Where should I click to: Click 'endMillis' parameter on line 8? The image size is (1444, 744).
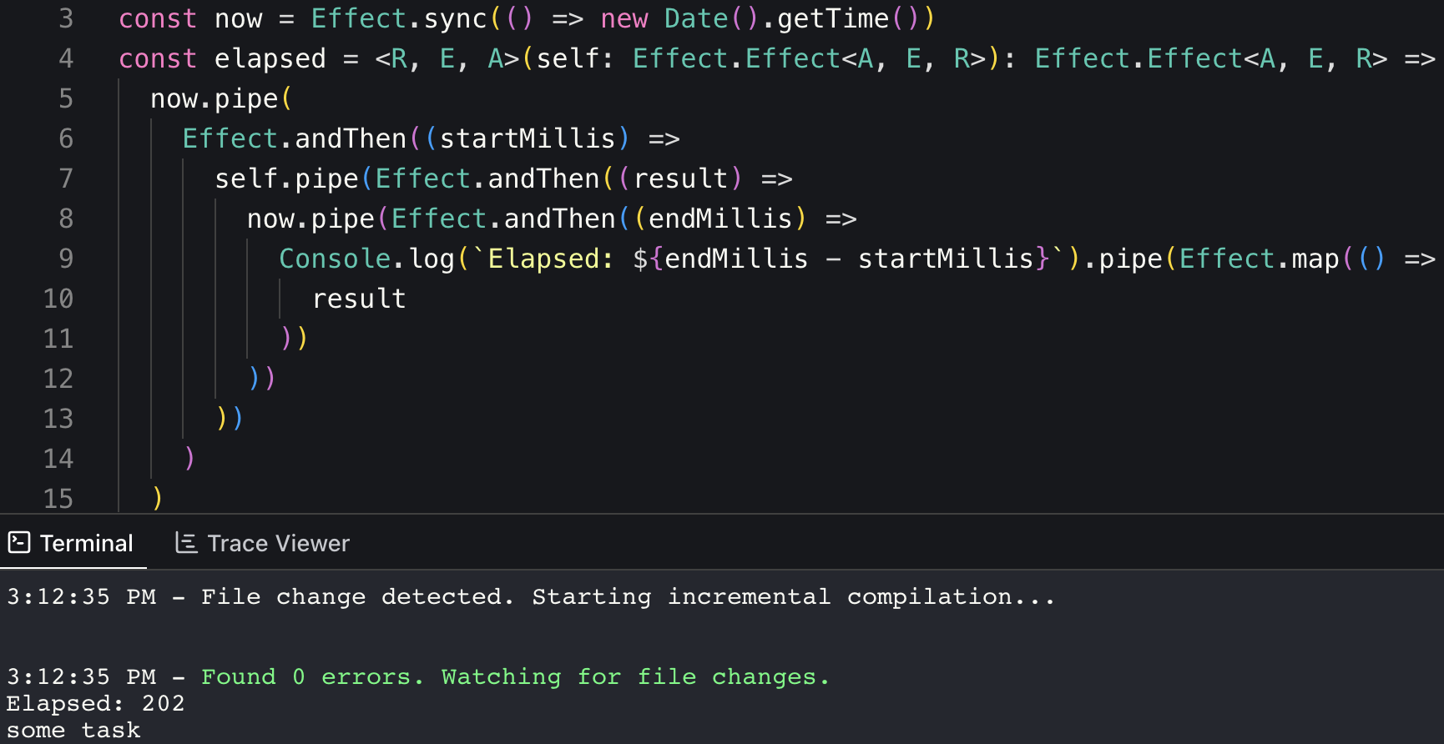pos(719,219)
